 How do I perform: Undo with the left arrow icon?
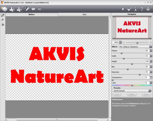pos(33,9)
